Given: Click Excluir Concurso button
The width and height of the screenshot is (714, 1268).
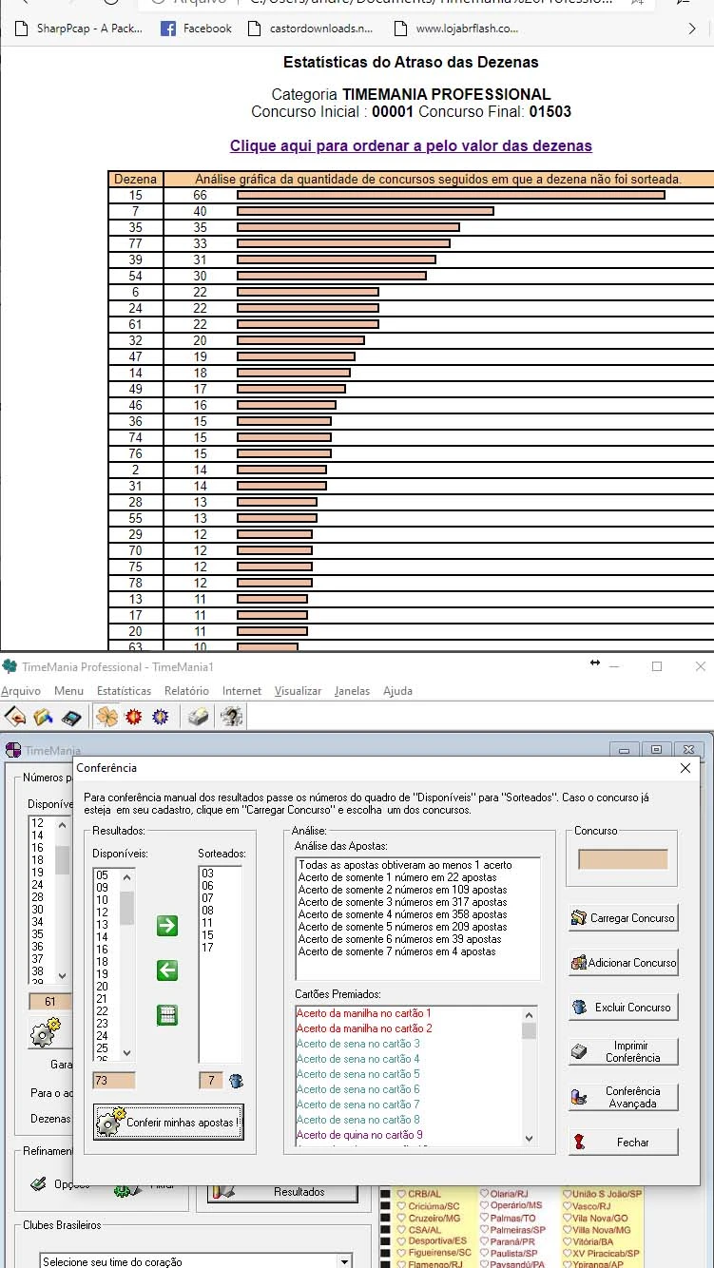Looking at the screenshot, I should tap(623, 1008).
